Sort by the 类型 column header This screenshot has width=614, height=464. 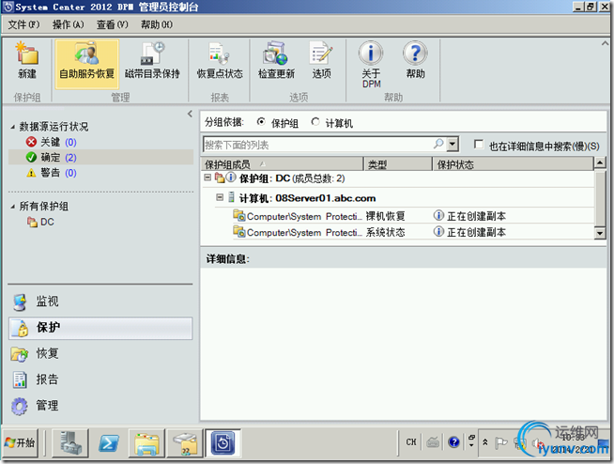pos(398,164)
